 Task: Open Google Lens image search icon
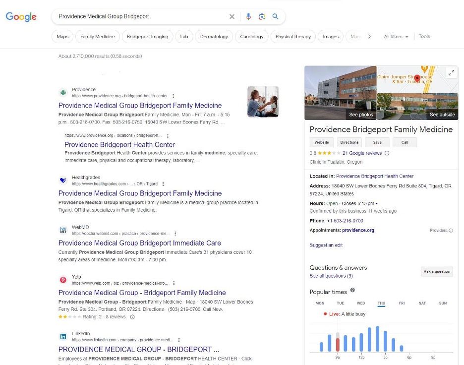(262, 16)
